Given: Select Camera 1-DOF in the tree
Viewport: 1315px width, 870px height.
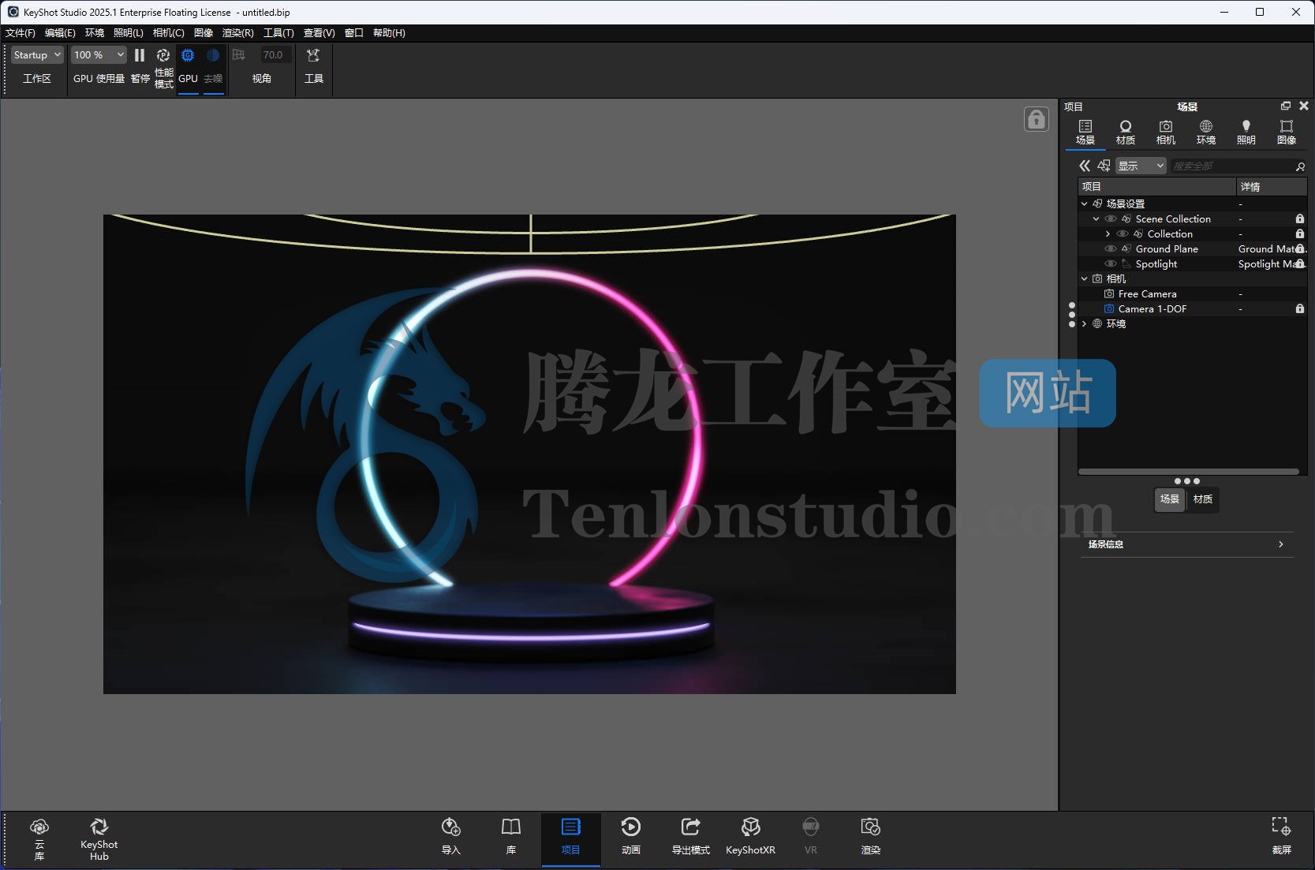Looking at the screenshot, I should 1152,308.
